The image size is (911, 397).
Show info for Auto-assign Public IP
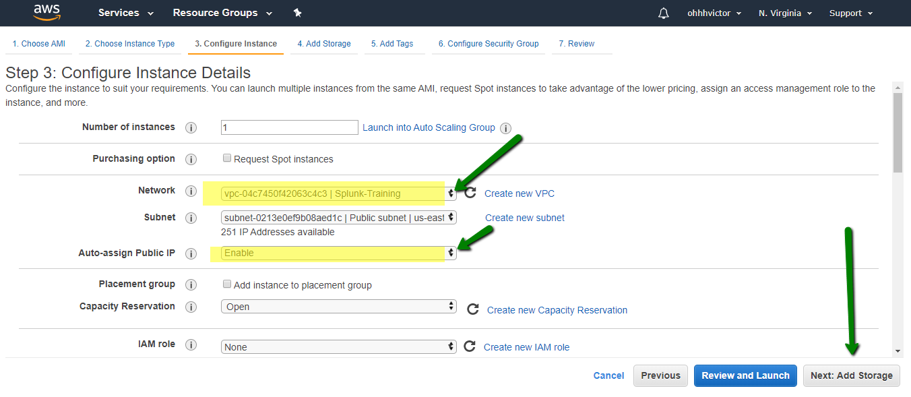(x=191, y=253)
